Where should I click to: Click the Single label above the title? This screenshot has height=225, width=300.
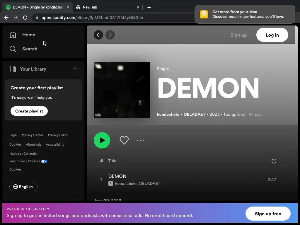pyautogui.click(x=163, y=69)
